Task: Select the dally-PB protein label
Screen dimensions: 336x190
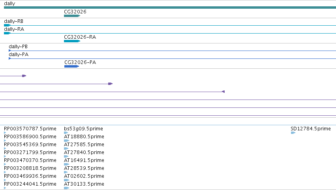Action: click(18, 47)
